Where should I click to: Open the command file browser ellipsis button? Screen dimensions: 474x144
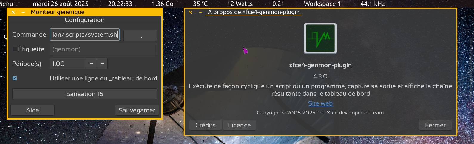(140, 35)
